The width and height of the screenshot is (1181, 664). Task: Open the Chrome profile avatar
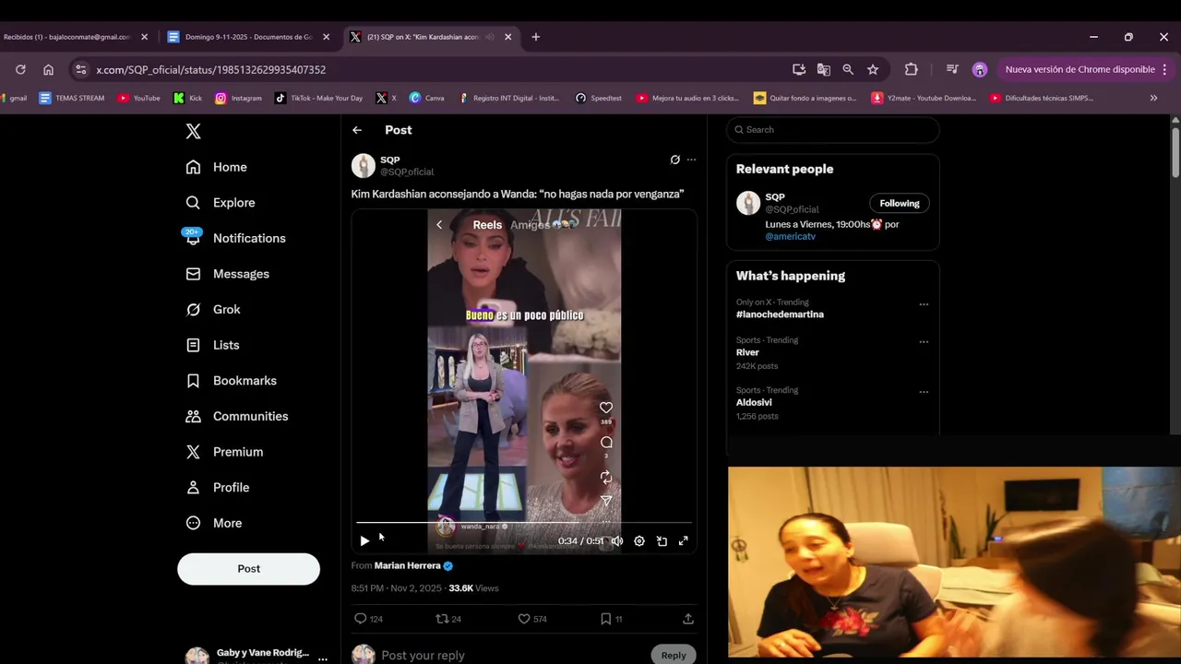tap(980, 69)
